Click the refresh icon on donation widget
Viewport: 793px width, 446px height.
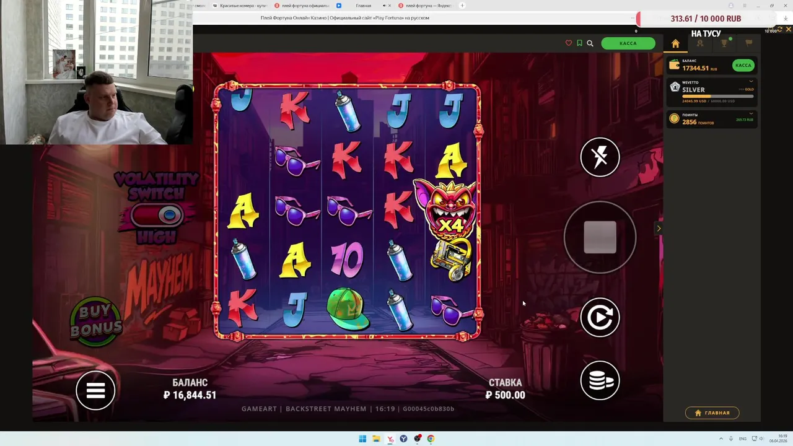[x=780, y=28]
